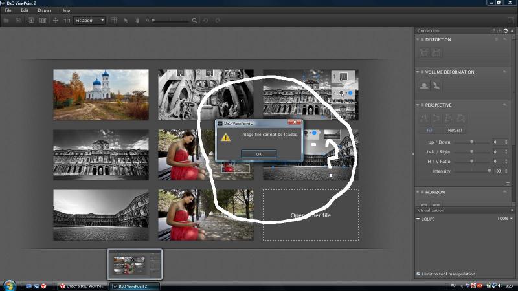
Task: Open the File menu
Action: coord(8,10)
